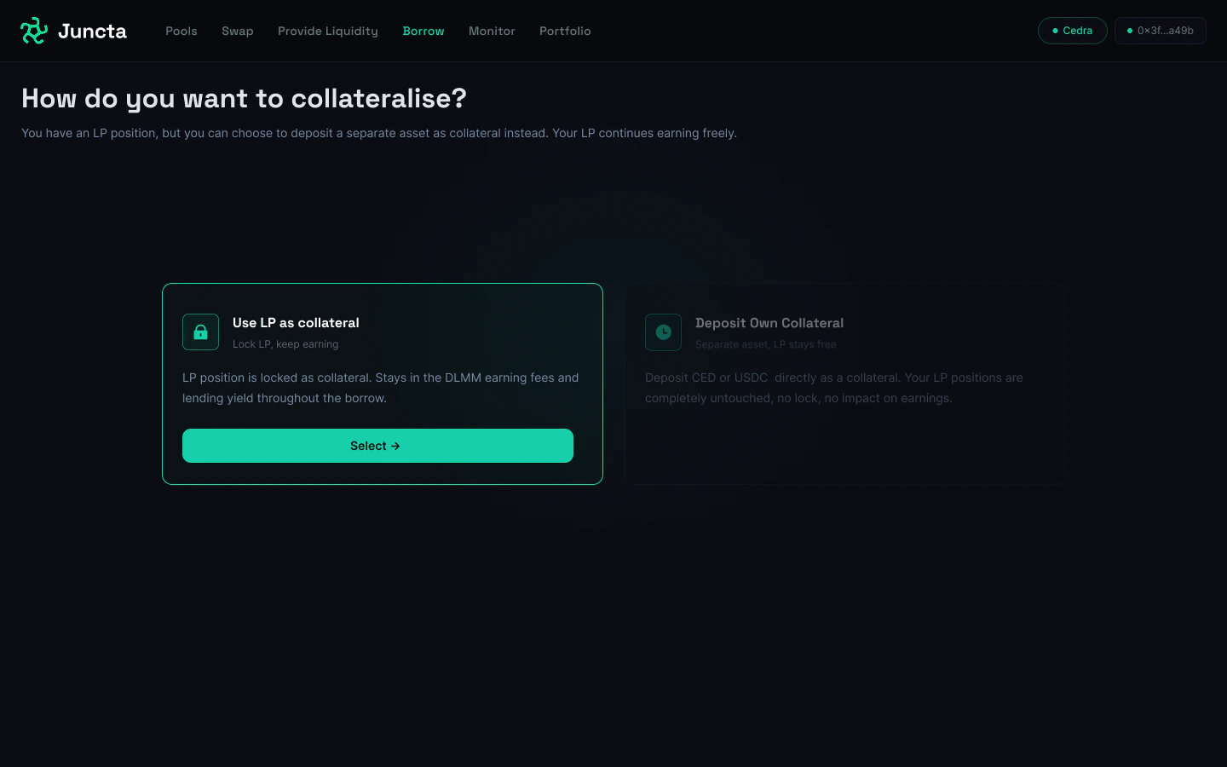Click the Juncta hexagonal logo icon
The height and width of the screenshot is (767, 1227).
tap(33, 30)
